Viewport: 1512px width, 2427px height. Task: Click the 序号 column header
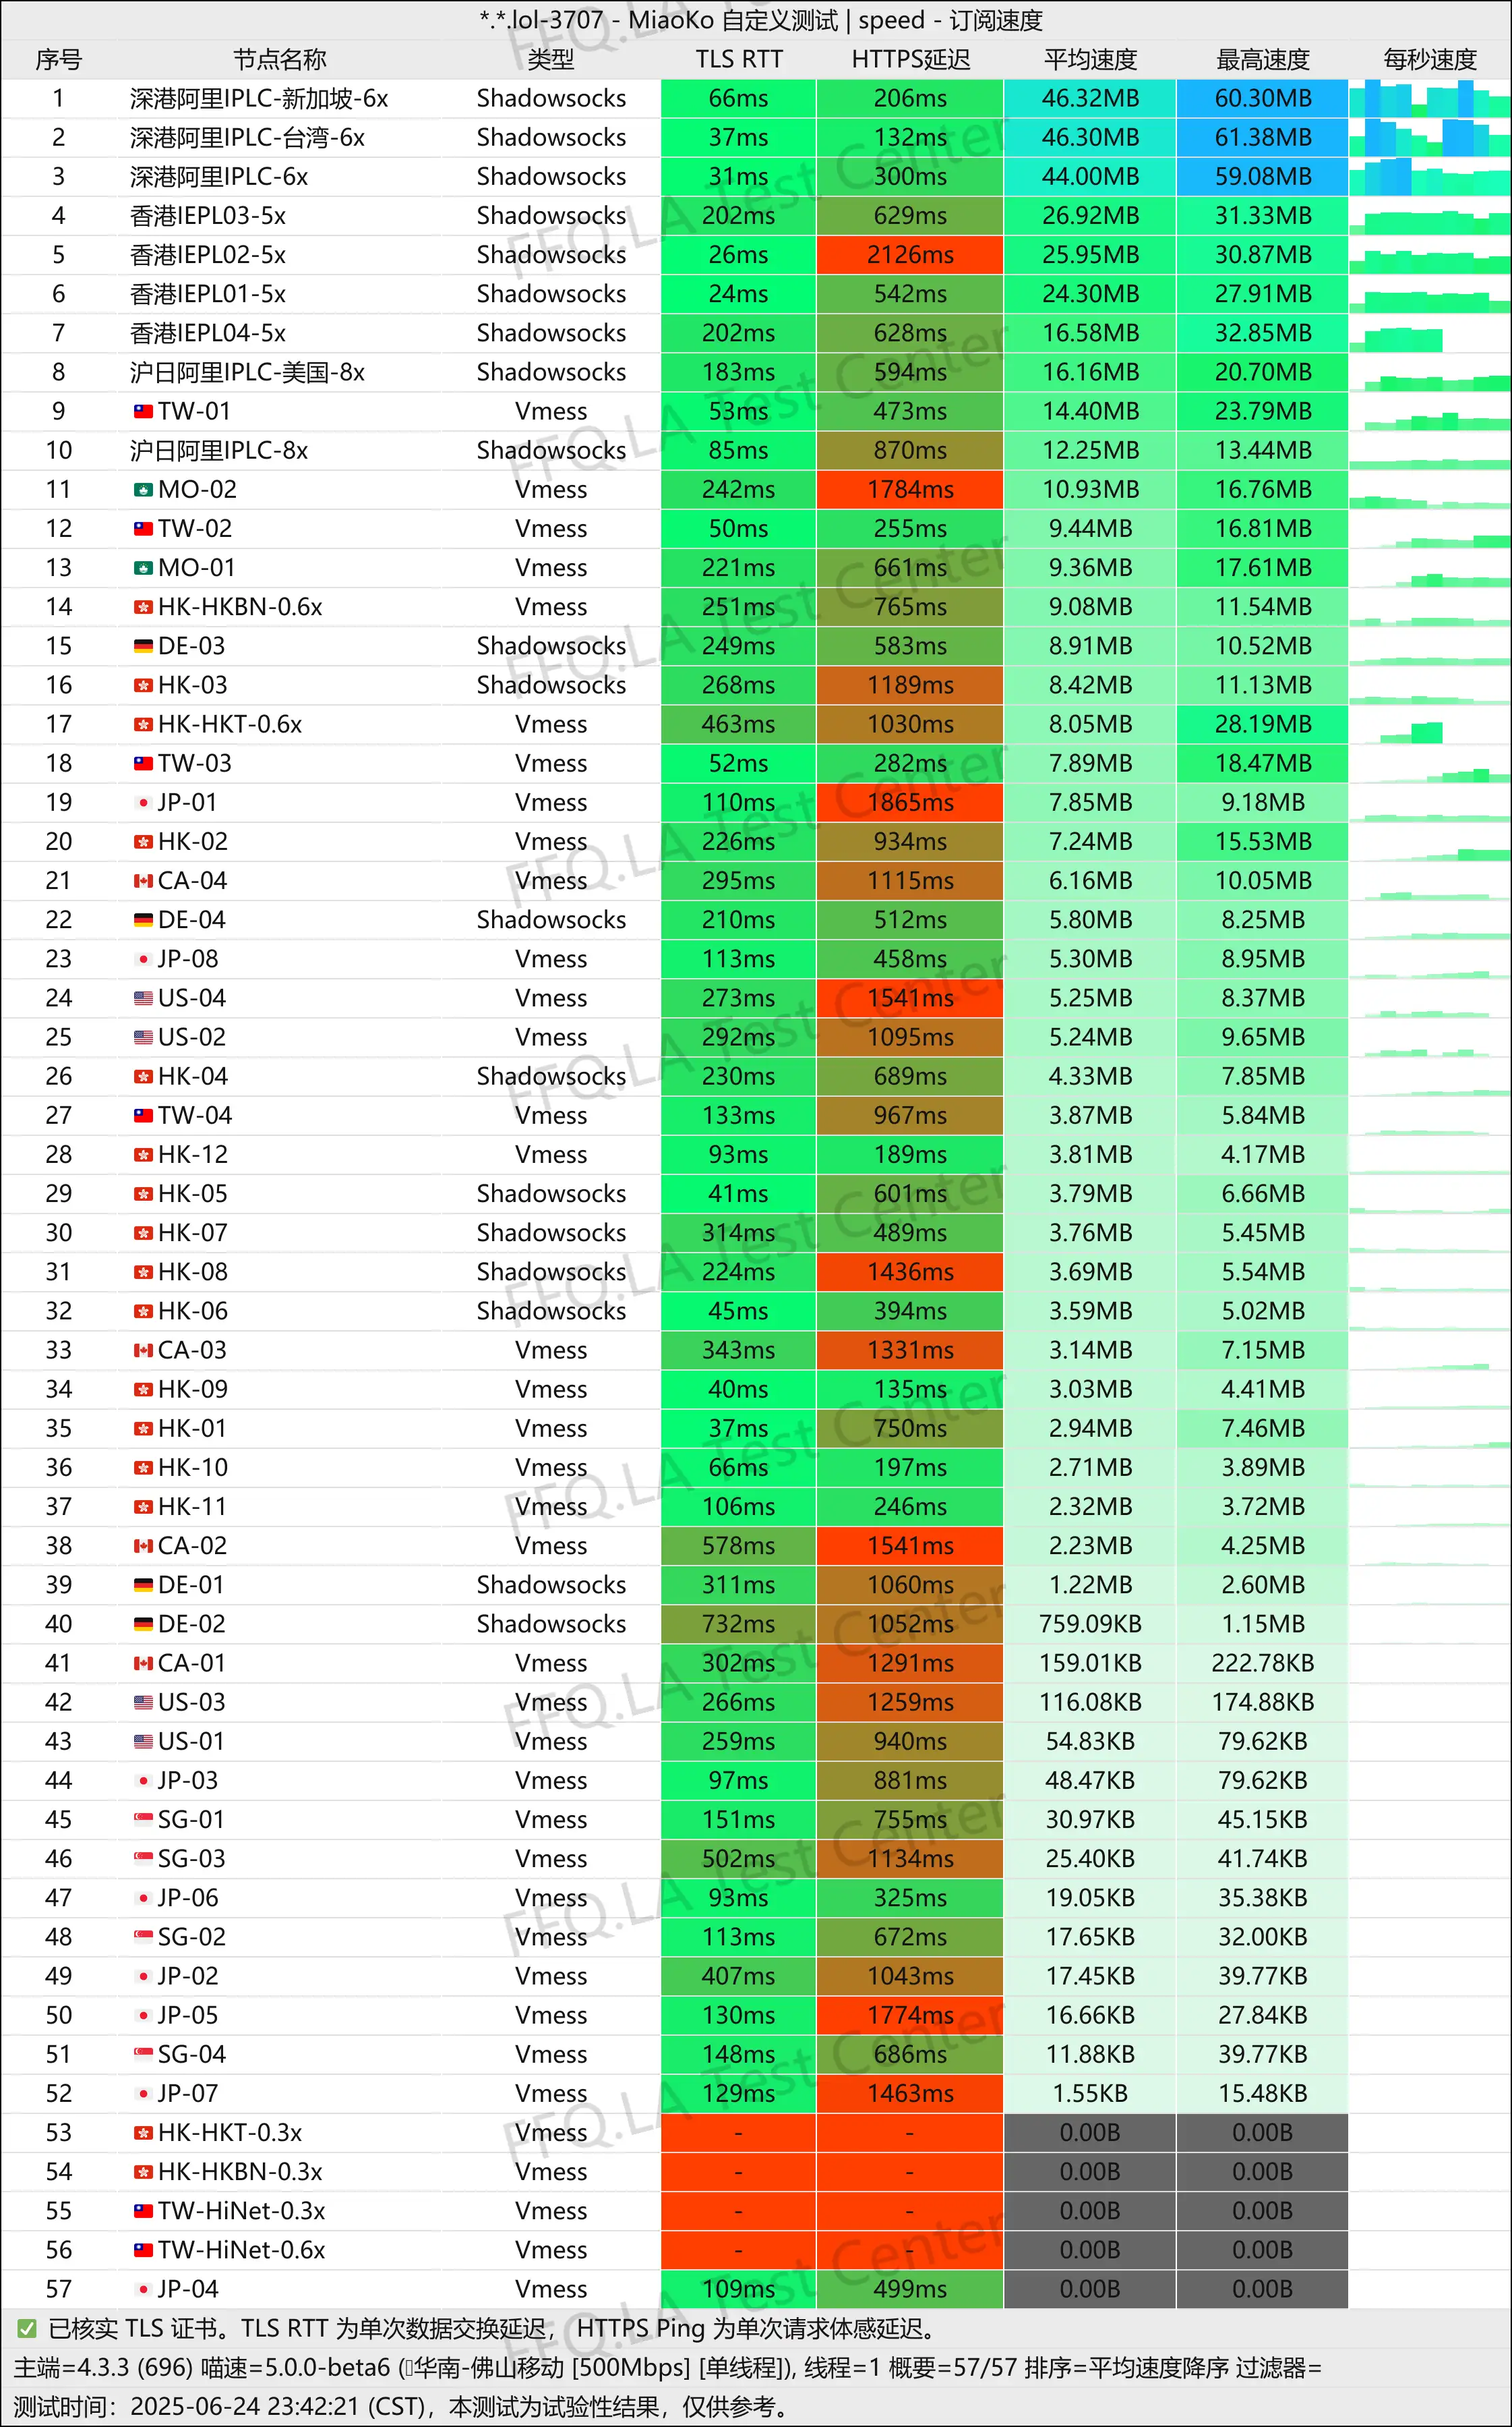58,60
